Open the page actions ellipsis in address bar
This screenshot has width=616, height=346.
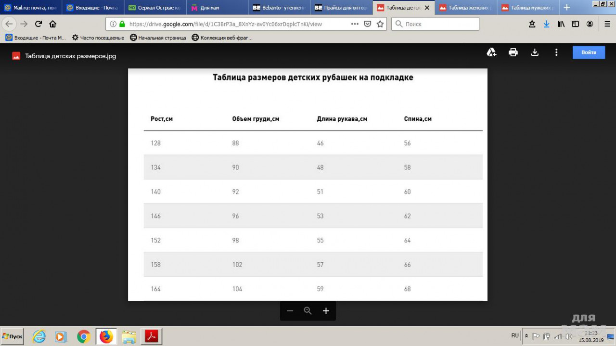click(x=355, y=24)
